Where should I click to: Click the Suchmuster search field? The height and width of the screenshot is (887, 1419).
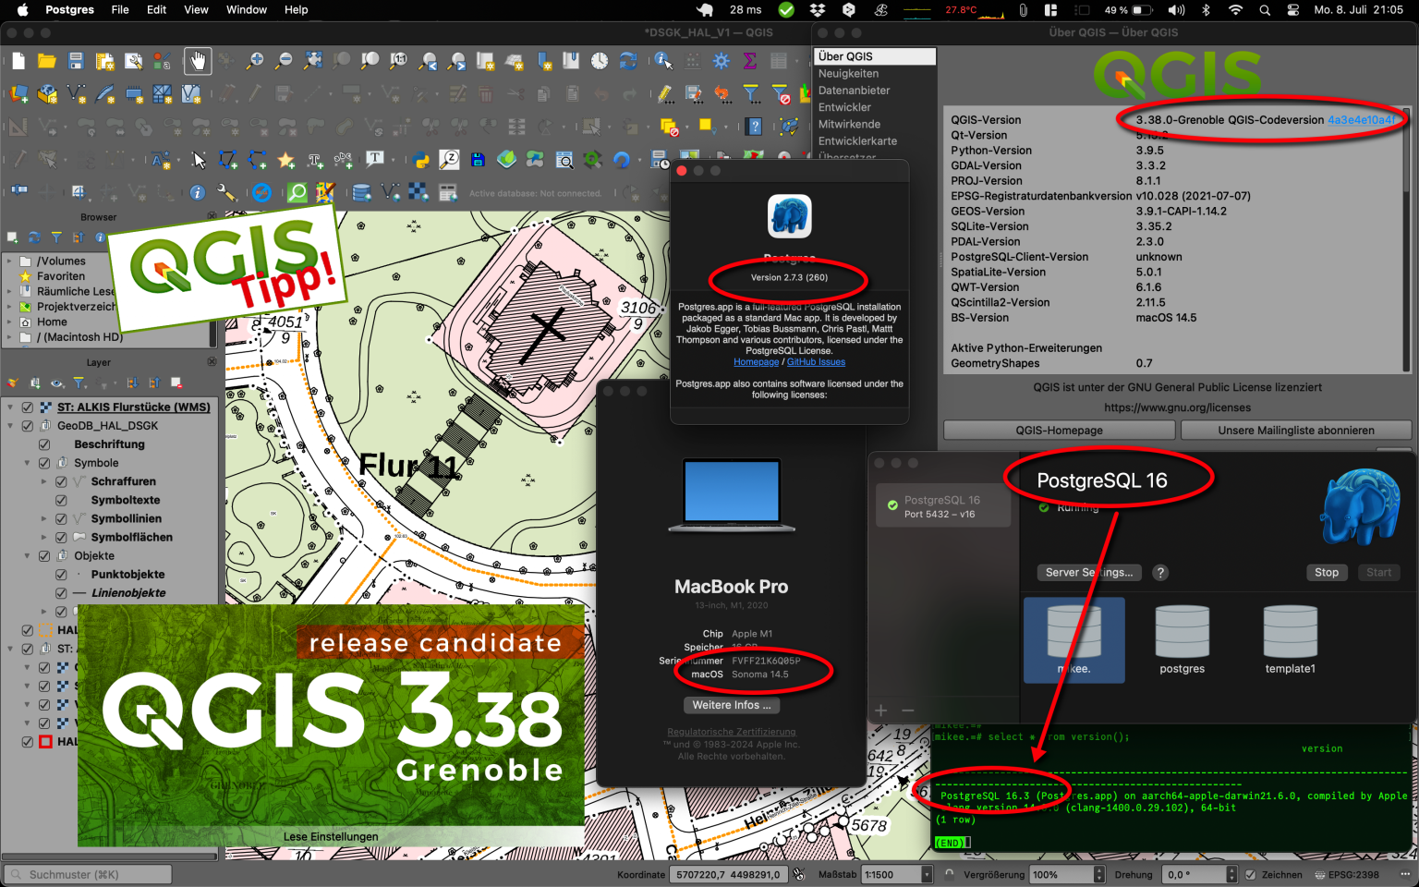[87, 873]
